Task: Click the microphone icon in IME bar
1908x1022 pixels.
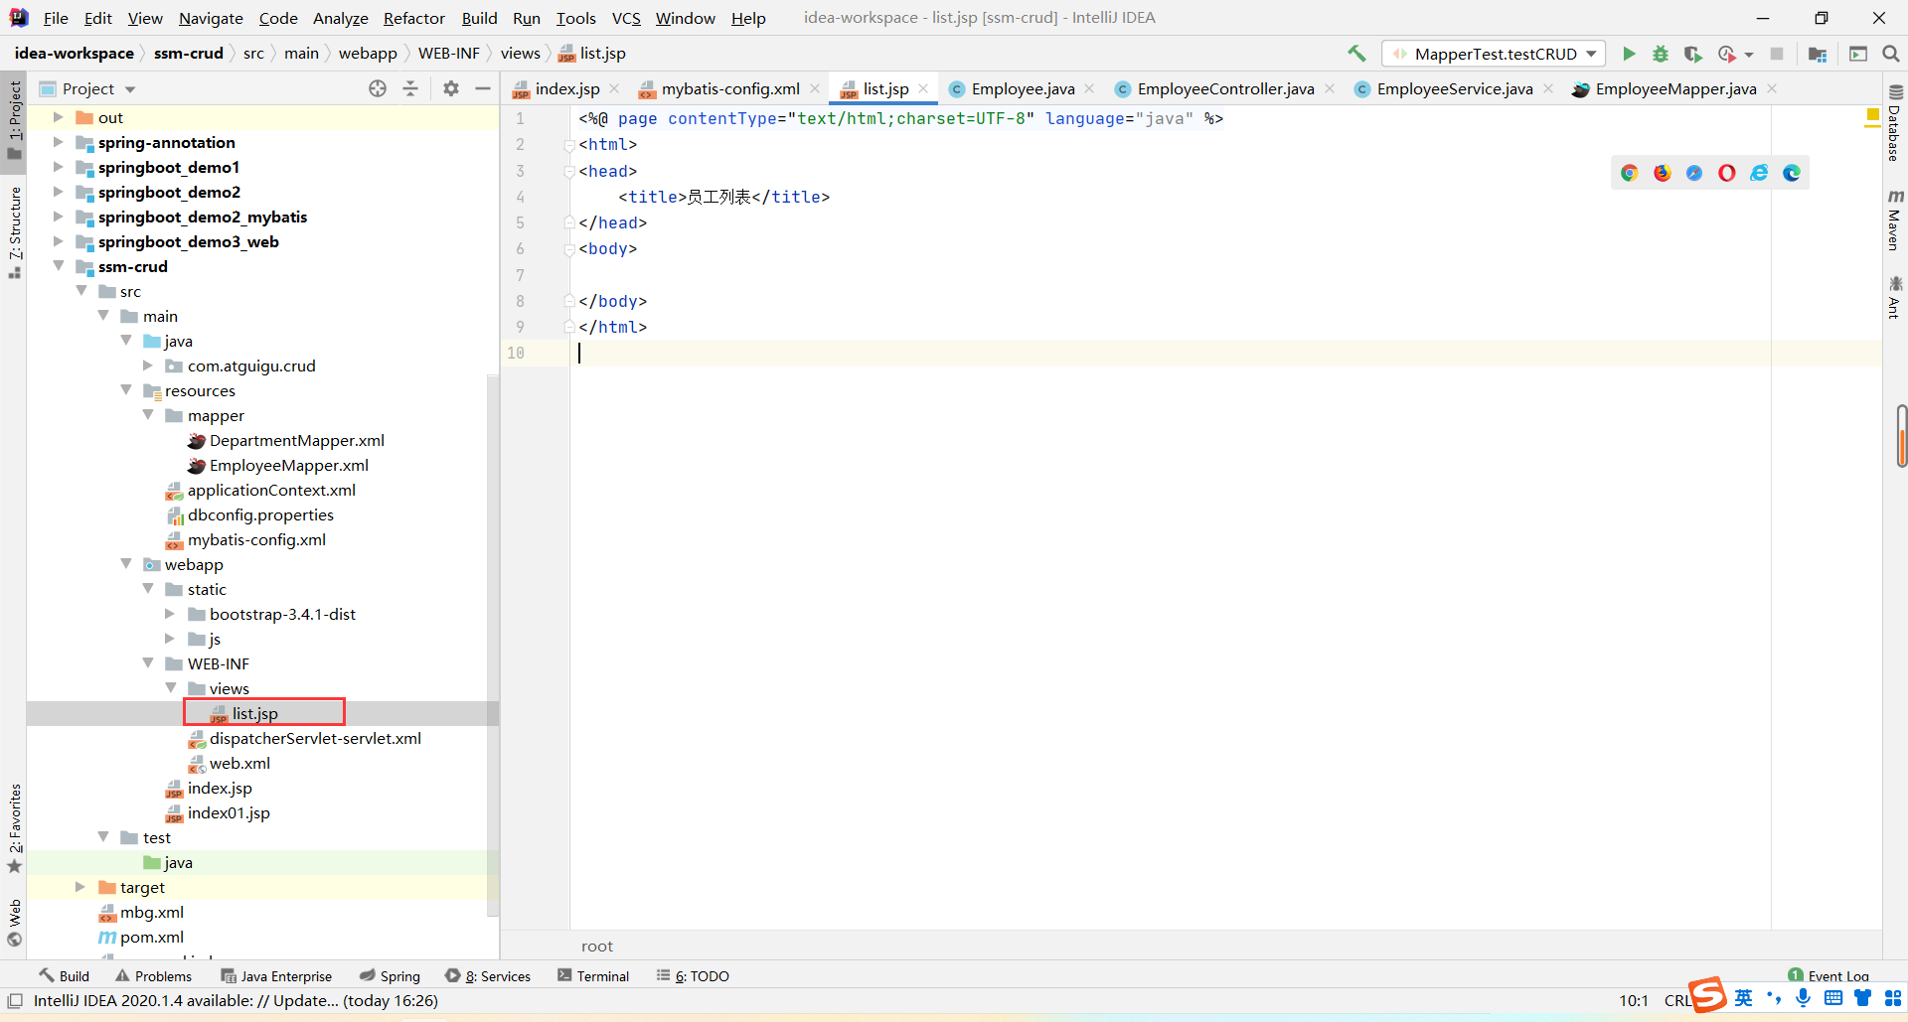Action: (1803, 997)
